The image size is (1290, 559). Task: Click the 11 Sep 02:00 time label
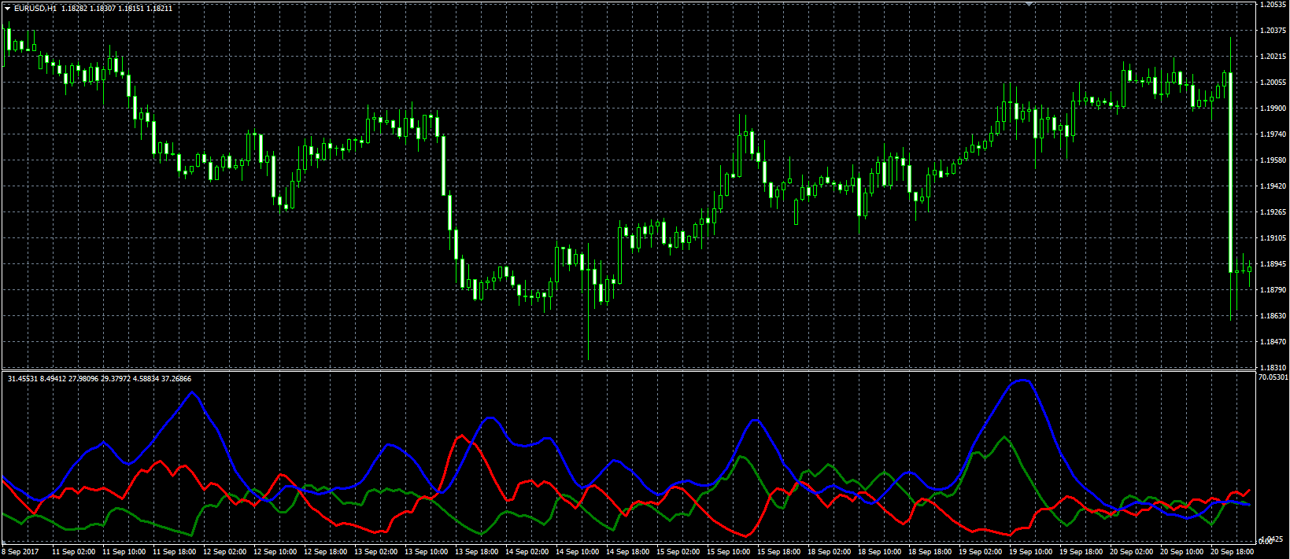pos(73,552)
